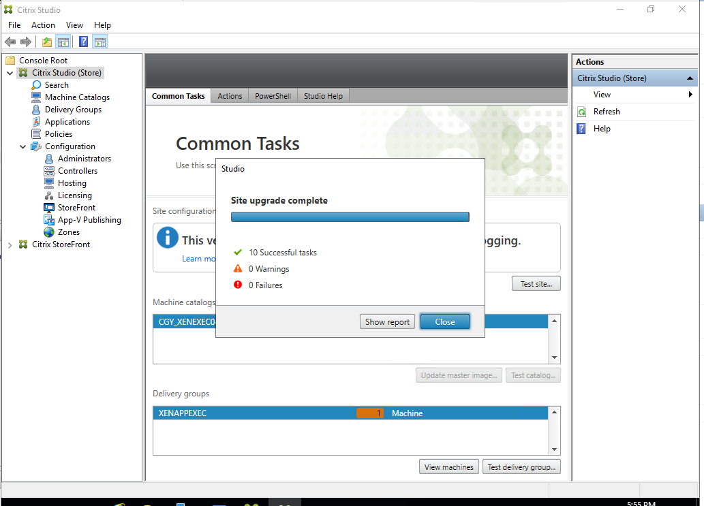Open the Action menu
The image size is (704, 506).
click(x=43, y=25)
